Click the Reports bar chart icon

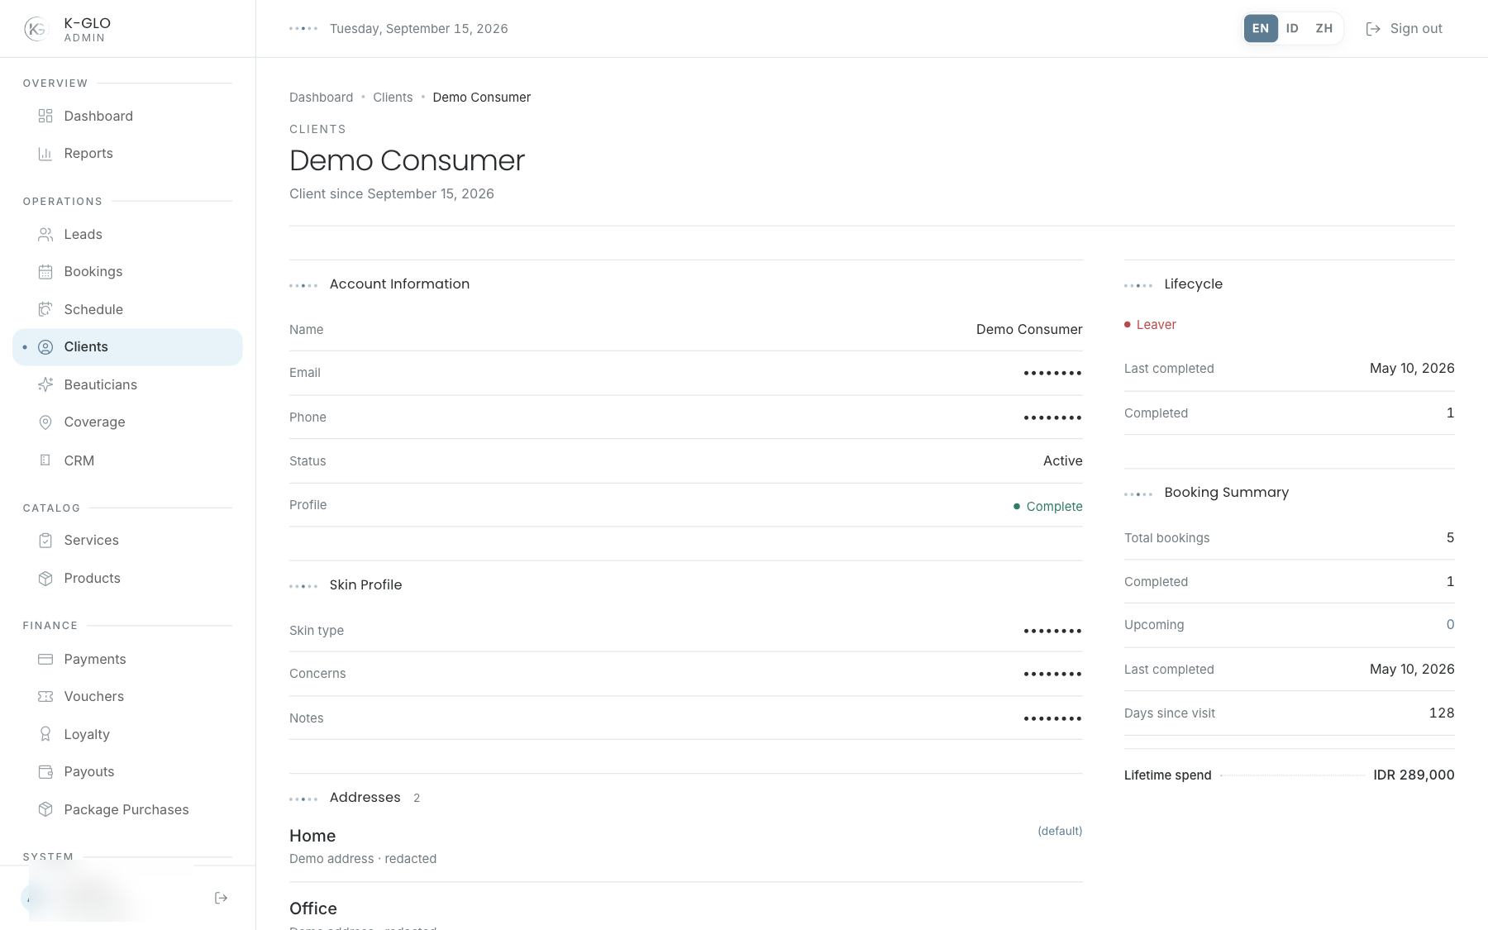pyautogui.click(x=45, y=154)
